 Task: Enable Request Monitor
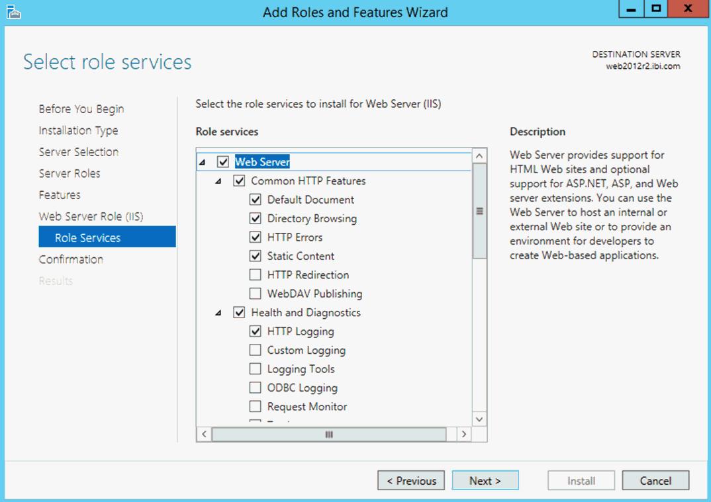[x=256, y=406]
